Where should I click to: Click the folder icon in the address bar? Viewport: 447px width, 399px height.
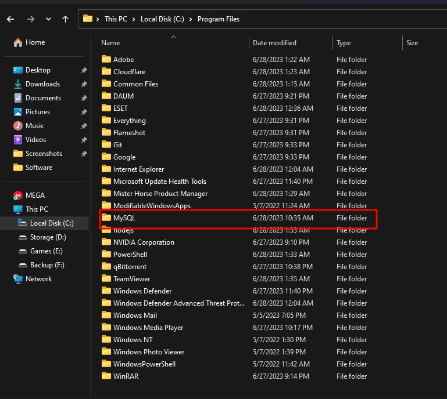click(x=88, y=19)
